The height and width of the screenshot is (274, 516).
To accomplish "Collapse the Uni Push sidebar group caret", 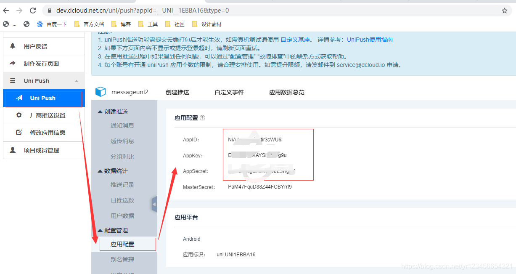I will coord(76,81).
